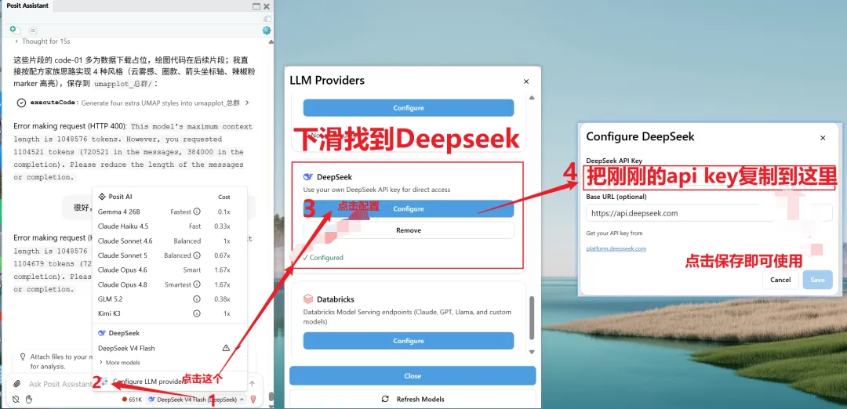Click the info icon in the Kimi K3 row
847x409 pixels.
[197, 313]
